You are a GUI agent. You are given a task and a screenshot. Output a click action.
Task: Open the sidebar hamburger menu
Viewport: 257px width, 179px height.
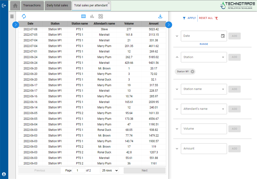click(x=12, y=16)
